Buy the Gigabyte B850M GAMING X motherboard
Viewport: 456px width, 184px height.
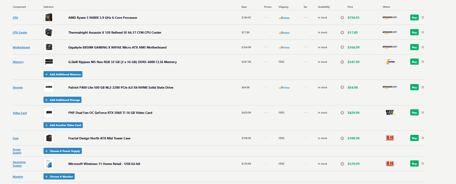tap(414, 47)
